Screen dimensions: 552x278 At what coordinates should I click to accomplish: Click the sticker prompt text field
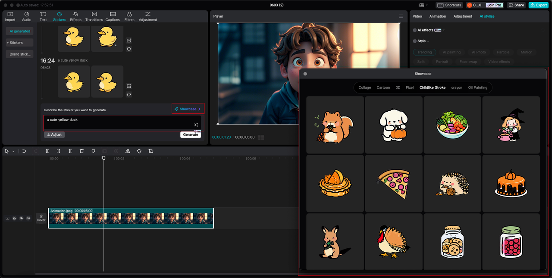[x=123, y=122]
